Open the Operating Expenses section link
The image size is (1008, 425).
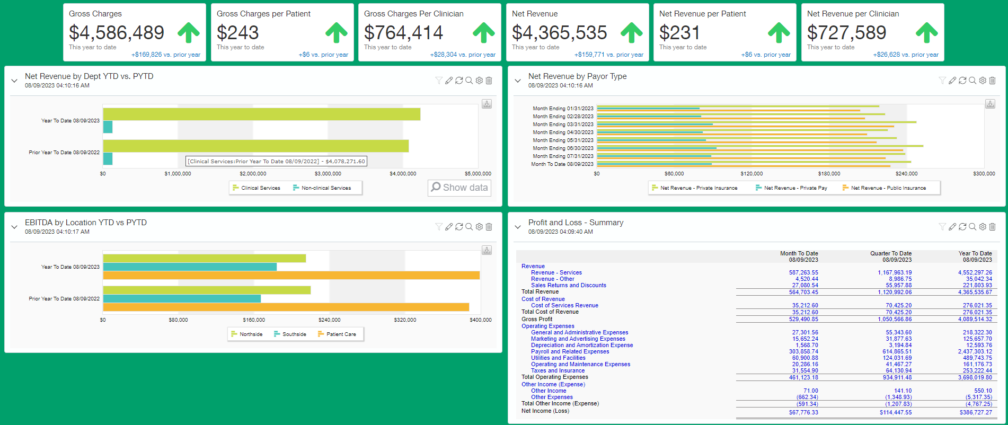(547, 326)
